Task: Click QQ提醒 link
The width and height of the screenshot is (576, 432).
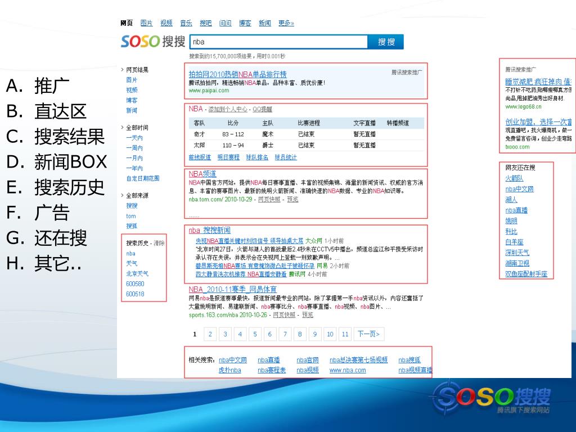Action: tap(262, 110)
